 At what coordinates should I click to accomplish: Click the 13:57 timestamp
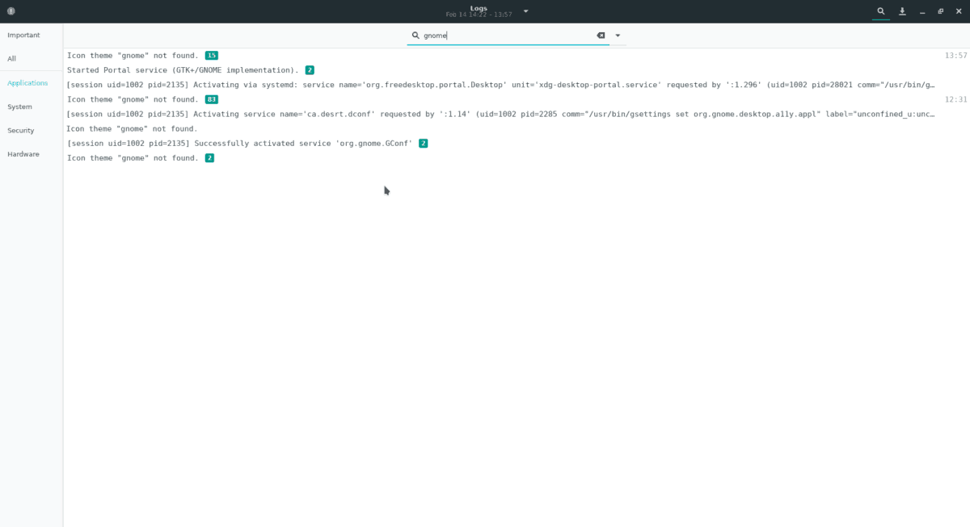955,56
